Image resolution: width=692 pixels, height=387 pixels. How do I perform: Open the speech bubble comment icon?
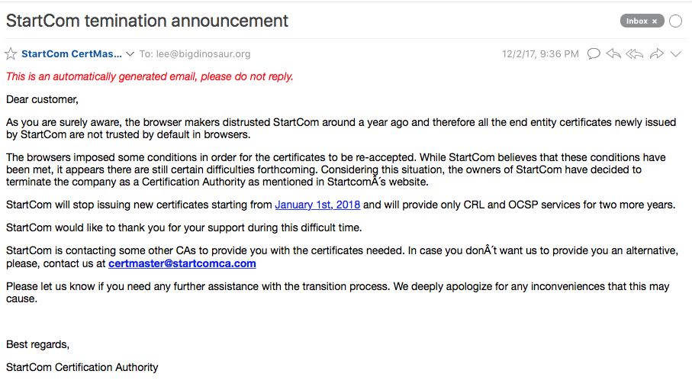click(x=594, y=54)
